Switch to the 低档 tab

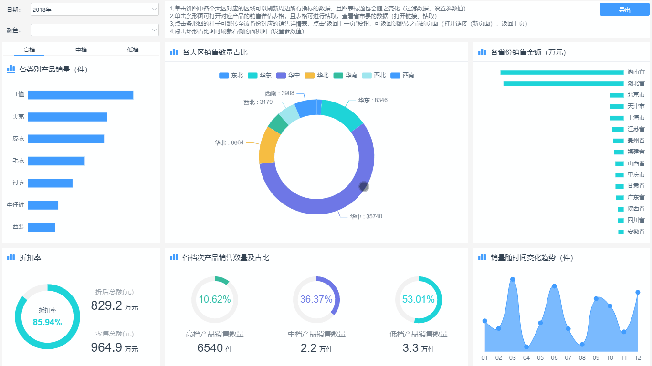coord(132,49)
